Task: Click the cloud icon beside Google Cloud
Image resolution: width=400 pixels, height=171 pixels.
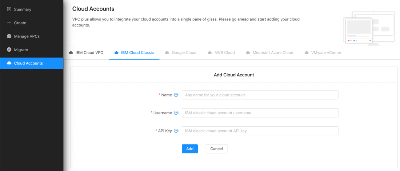Action: coord(167,53)
